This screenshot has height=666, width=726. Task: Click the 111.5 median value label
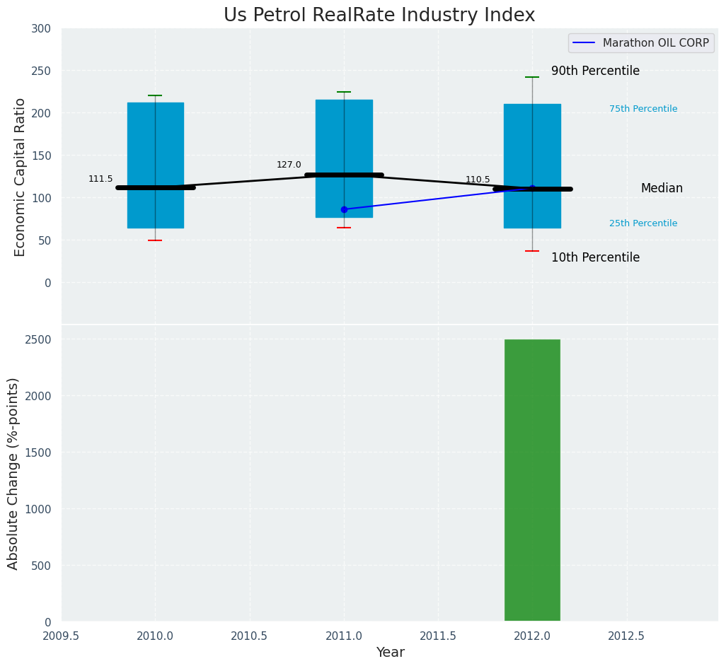(x=100, y=179)
